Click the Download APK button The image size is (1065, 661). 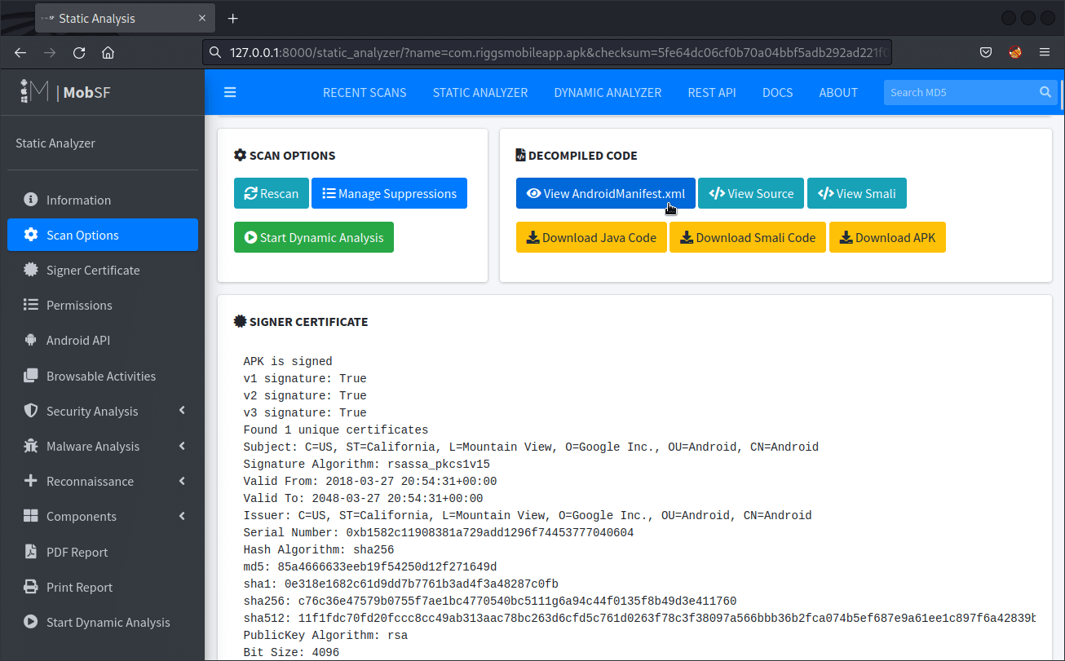[x=887, y=237]
